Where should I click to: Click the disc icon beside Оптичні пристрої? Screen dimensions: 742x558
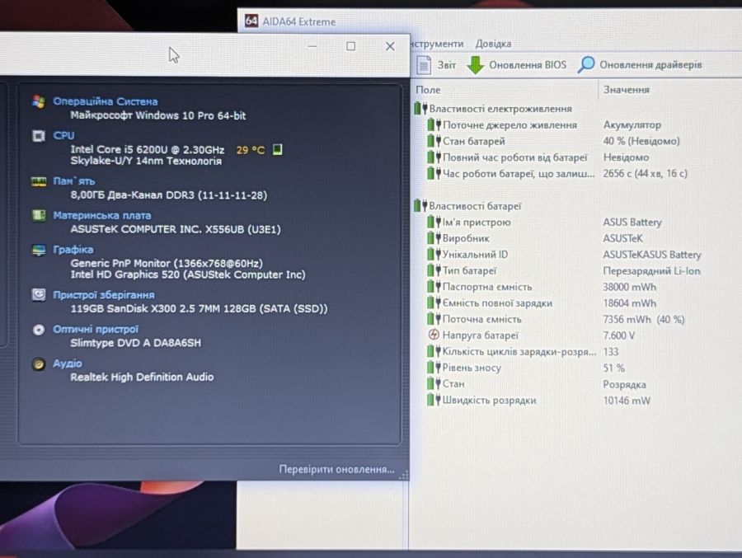coord(38,330)
